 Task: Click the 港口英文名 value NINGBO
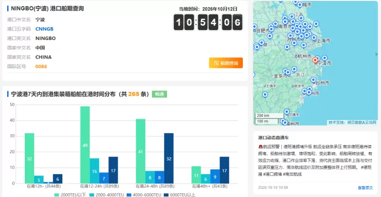(45, 39)
